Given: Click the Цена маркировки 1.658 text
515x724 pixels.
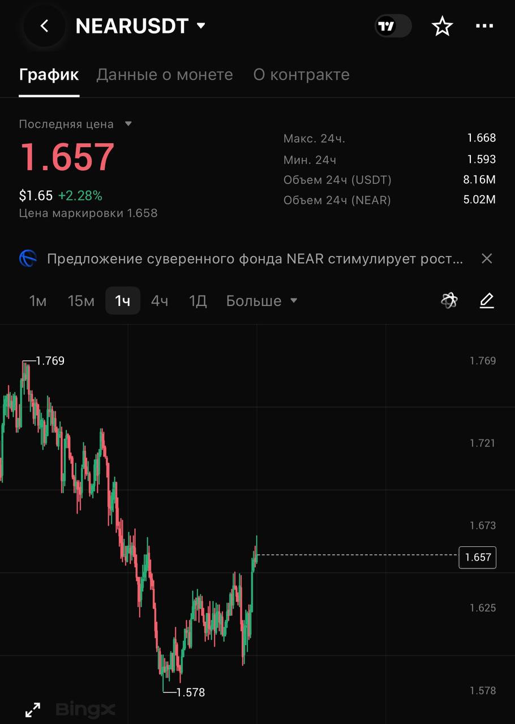Looking at the screenshot, I should click(x=88, y=213).
